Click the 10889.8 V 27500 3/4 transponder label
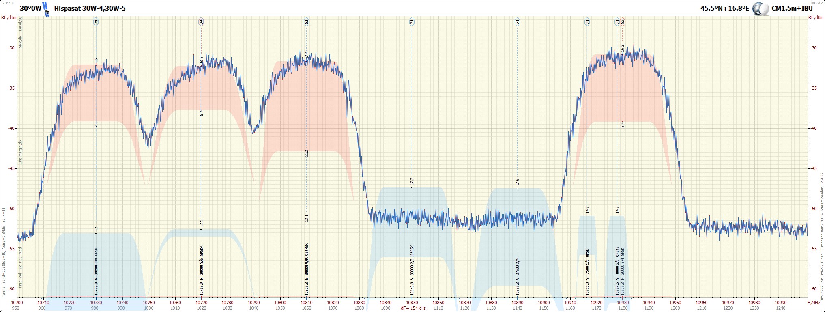Image resolution: width=825 pixels, height=312 pixels. (517, 277)
